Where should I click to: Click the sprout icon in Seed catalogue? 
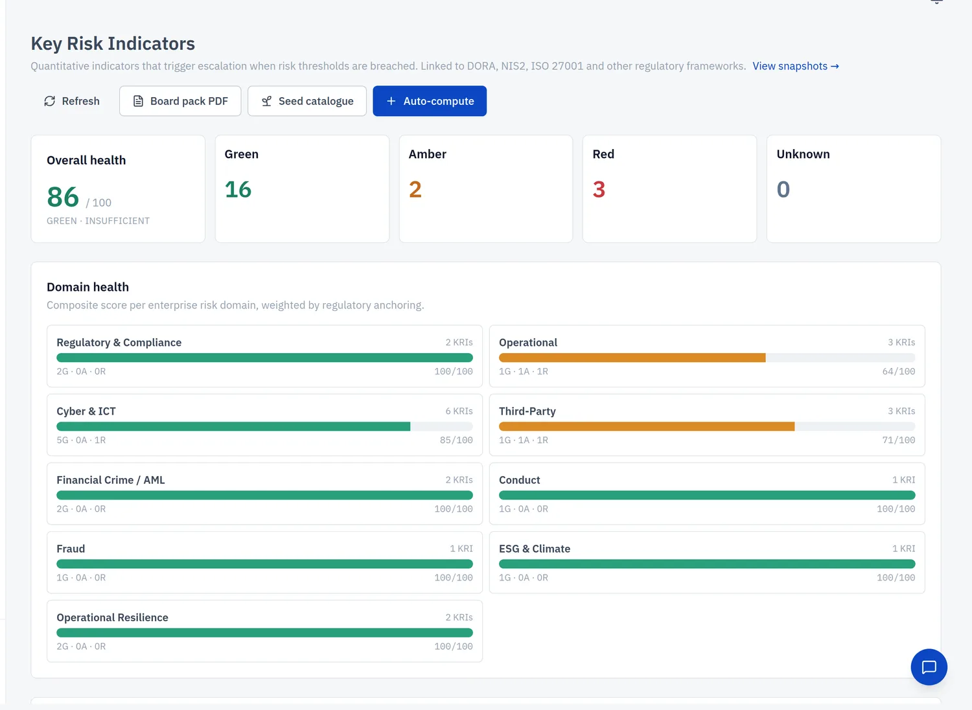(x=266, y=101)
